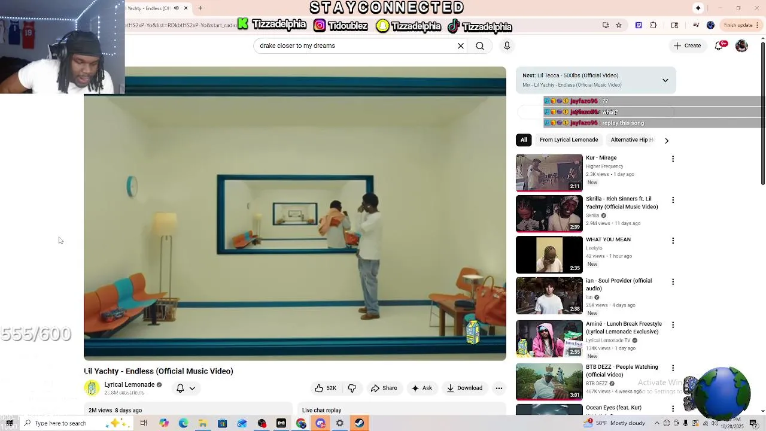Open more actions menu under the video
The height and width of the screenshot is (431, 766).
click(x=498, y=388)
